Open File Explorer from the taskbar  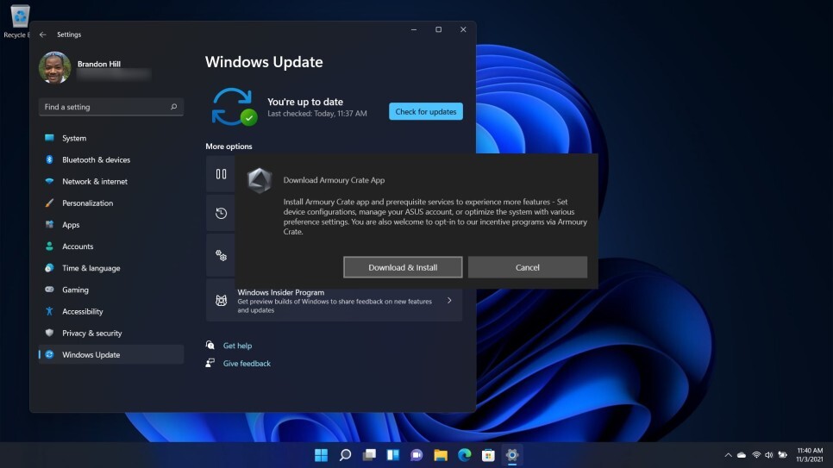click(x=441, y=455)
